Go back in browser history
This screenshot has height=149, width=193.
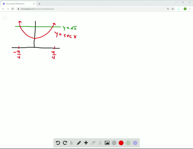(3, 9)
